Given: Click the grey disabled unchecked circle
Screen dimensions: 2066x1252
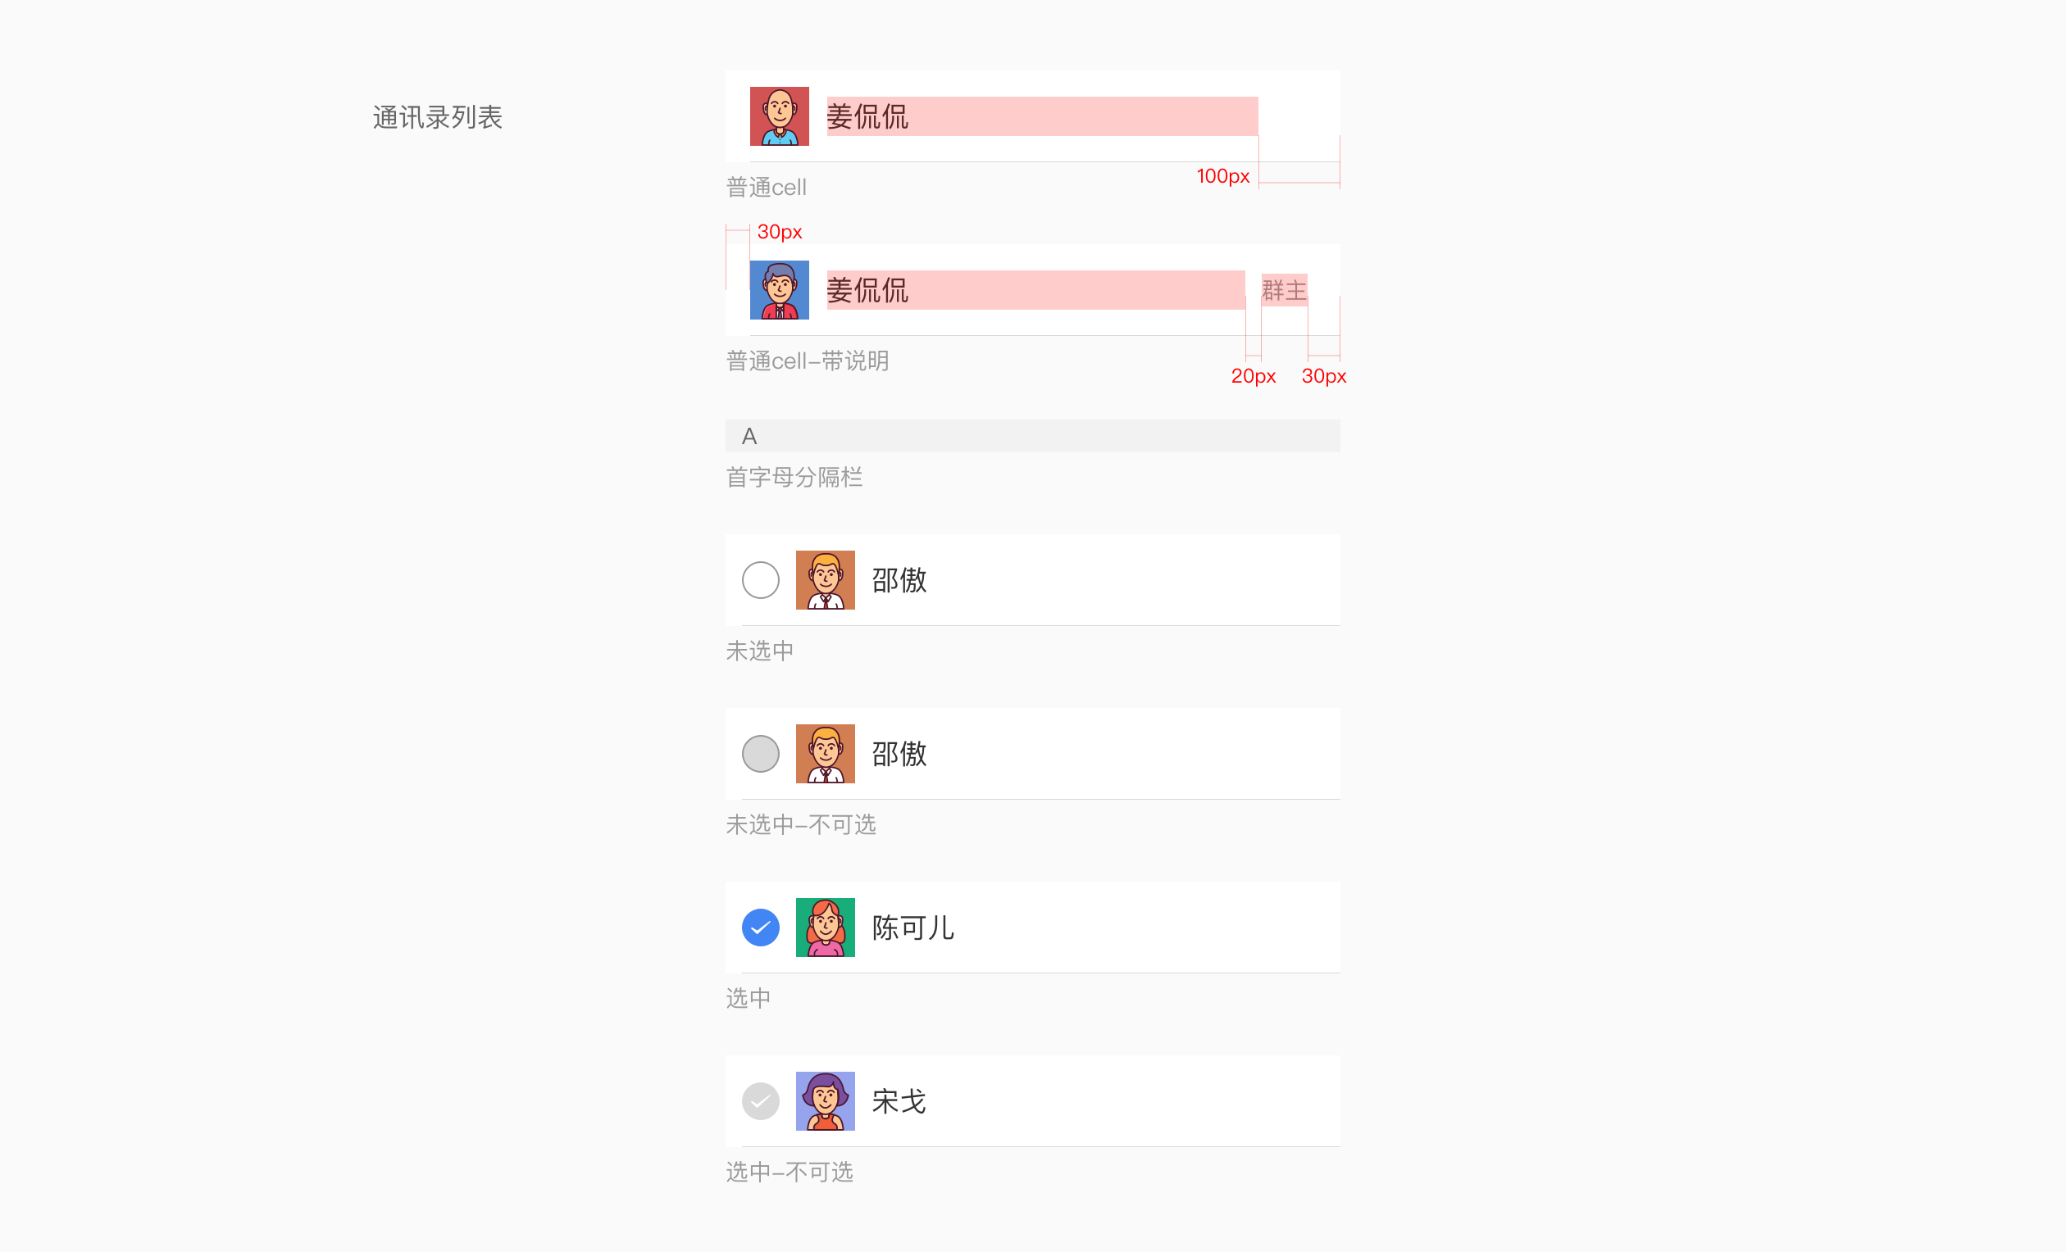Looking at the screenshot, I should [761, 753].
